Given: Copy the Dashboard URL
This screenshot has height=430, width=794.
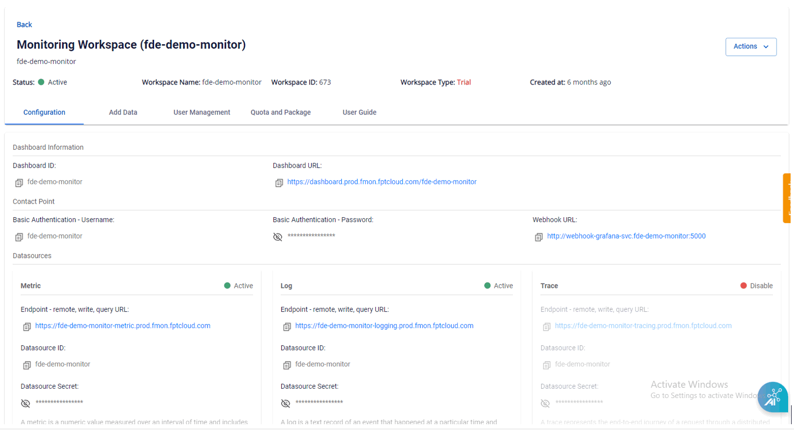Looking at the screenshot, I should click(x=279, y=183).
